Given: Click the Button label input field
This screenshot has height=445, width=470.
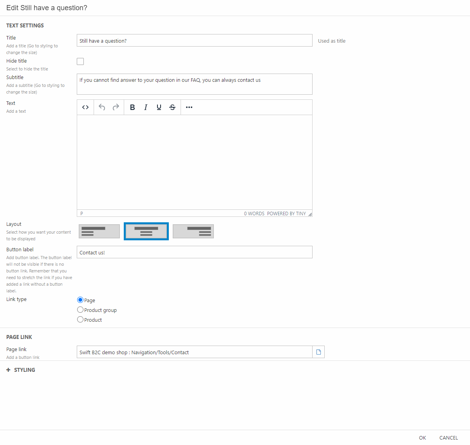Looking at the screenshot, I should pos(194,252).
